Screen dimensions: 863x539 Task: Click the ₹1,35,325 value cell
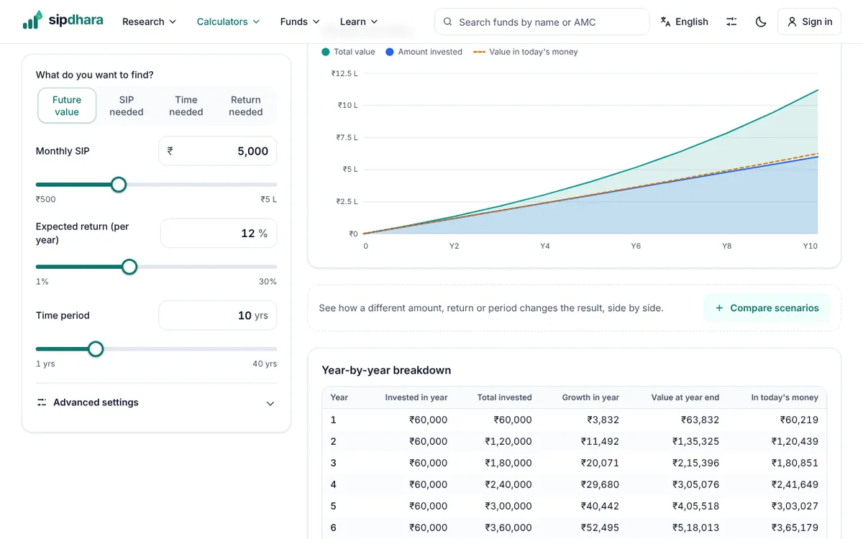(x=696, y=441)
